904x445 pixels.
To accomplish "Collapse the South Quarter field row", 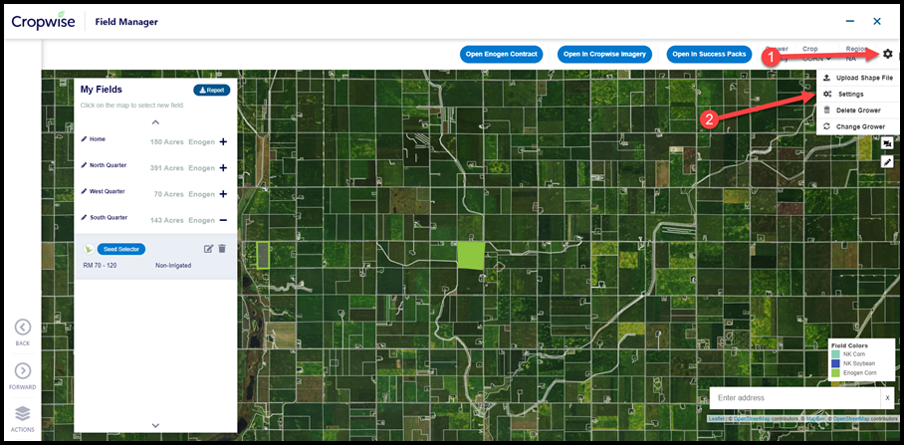I will click(x=223, y=220).
